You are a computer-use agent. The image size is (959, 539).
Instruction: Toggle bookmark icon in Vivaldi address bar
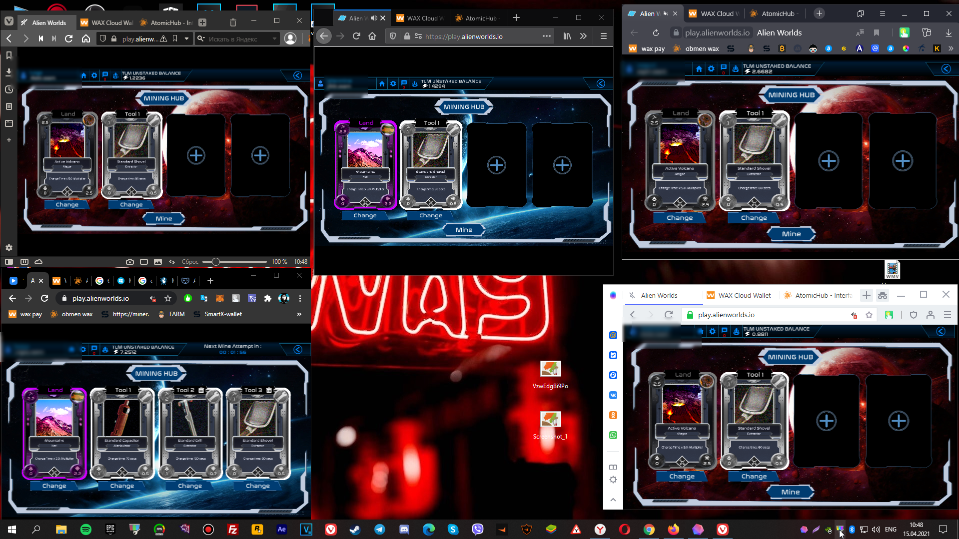[x=175, y=38]
